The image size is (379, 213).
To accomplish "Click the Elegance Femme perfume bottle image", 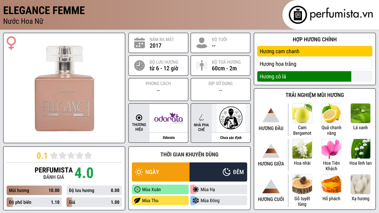I will [64, 88].
